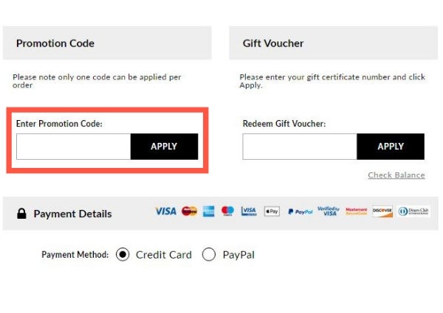Screen dimensions: 443x313
Task: Select Credit Card payment method
Action: click(123, 254)
